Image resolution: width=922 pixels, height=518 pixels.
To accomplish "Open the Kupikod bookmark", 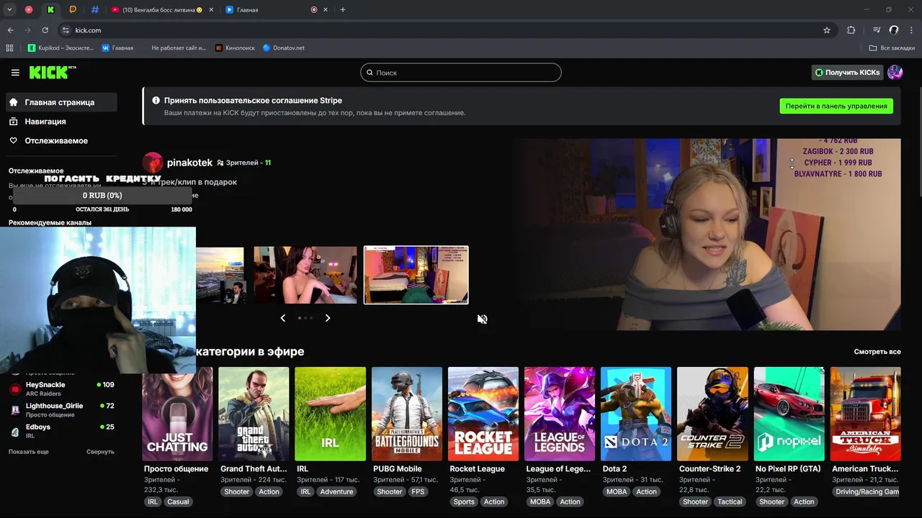I will pos(61,48).
